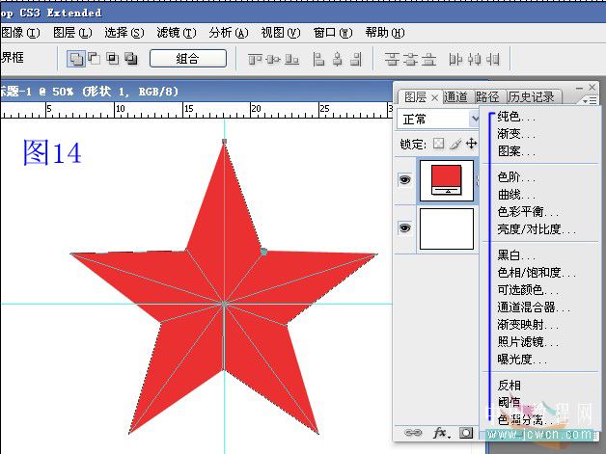Choose 纯色... from the popup menu
Image resolution: width=606 pixels, height=454 pixels.
click(516, 117)
